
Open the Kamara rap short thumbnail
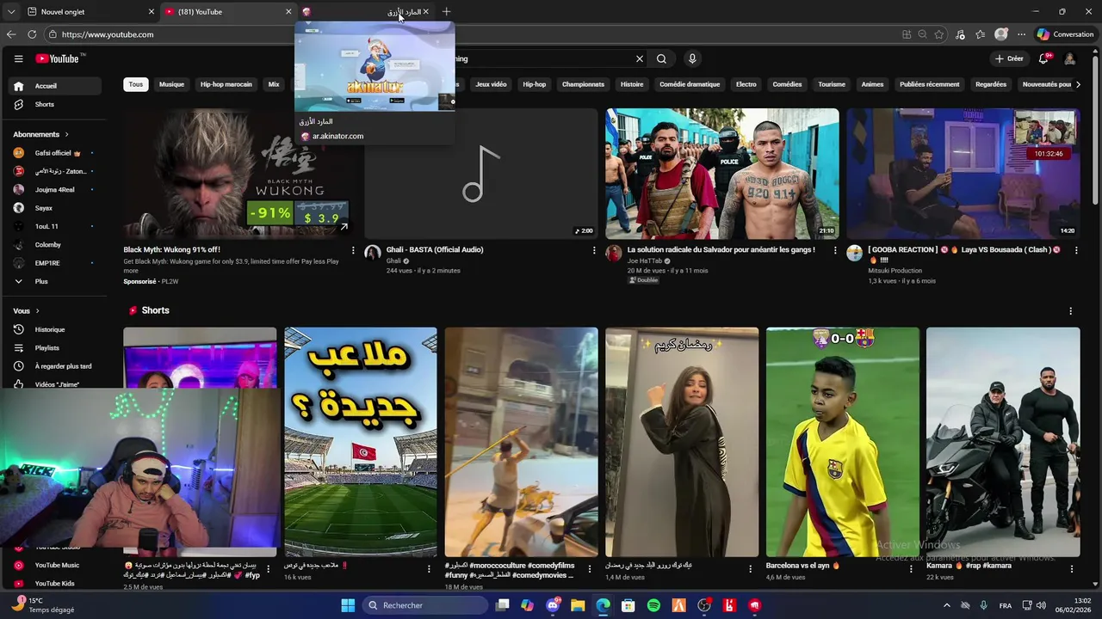click(x=1003, y=442)
